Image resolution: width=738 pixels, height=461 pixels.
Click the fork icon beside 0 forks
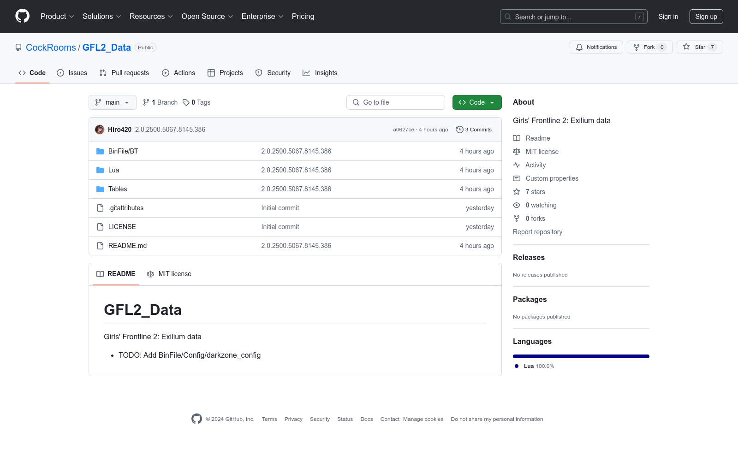click(517, 219)
